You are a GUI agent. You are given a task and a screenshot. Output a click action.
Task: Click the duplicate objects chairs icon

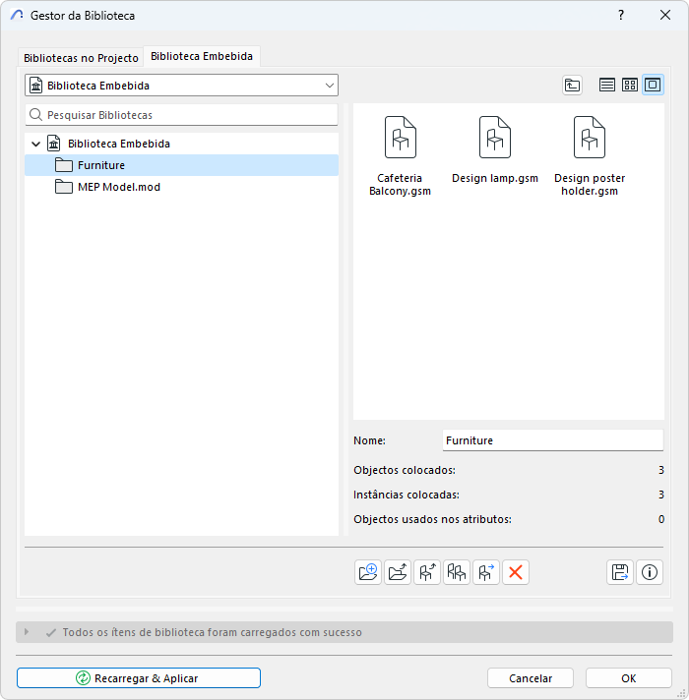point(456,572)
